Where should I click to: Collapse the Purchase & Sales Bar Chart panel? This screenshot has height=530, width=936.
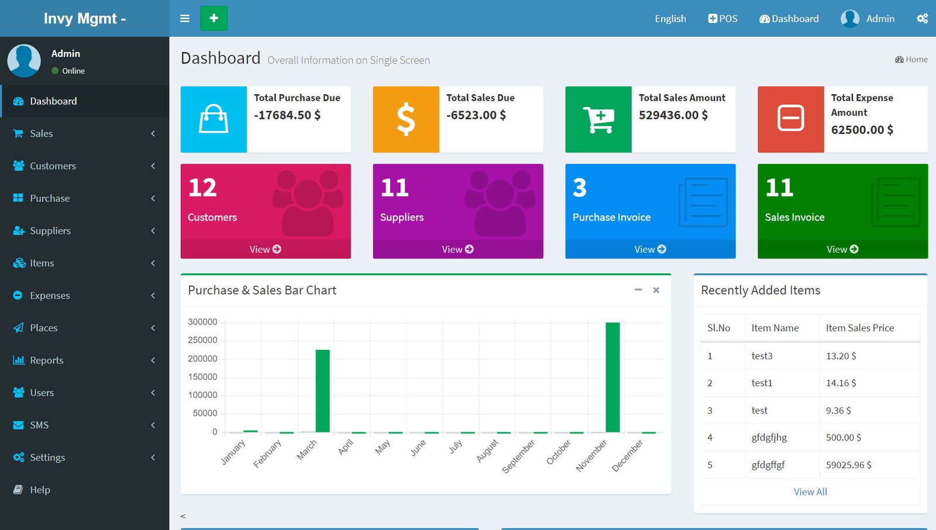point(638,290)
